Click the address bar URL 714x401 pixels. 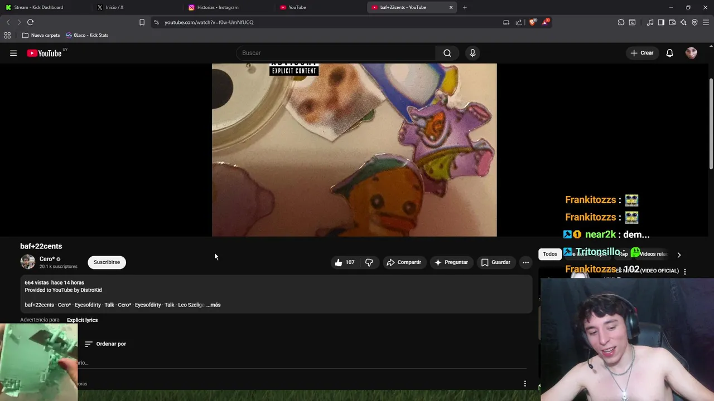pyautogui.click(x=209, y=22)
